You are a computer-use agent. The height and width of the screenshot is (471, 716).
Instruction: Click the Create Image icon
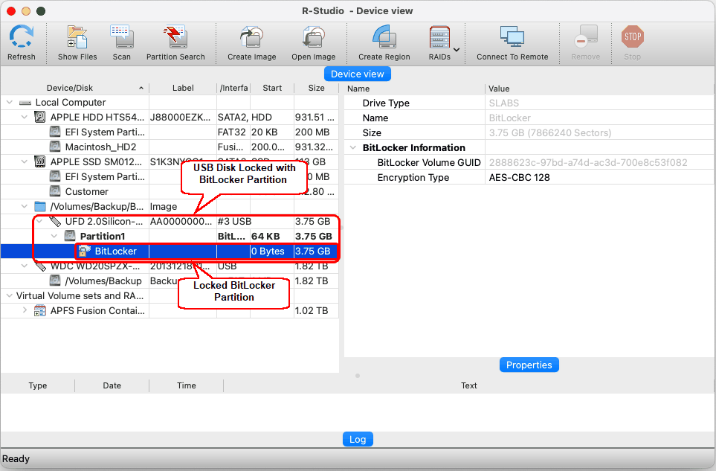[251, 37]
